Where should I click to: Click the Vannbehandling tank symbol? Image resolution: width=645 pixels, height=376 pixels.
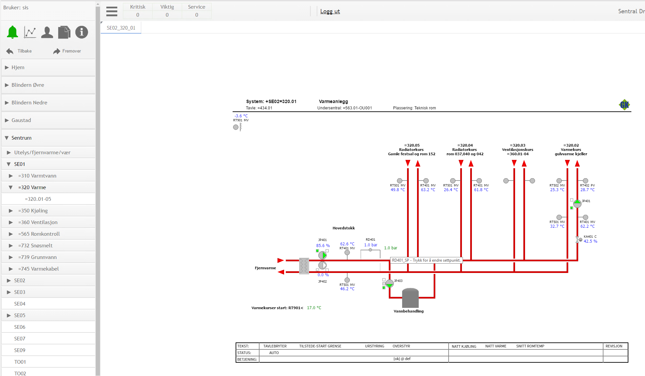pyautogui.click(x=410, y=298)
